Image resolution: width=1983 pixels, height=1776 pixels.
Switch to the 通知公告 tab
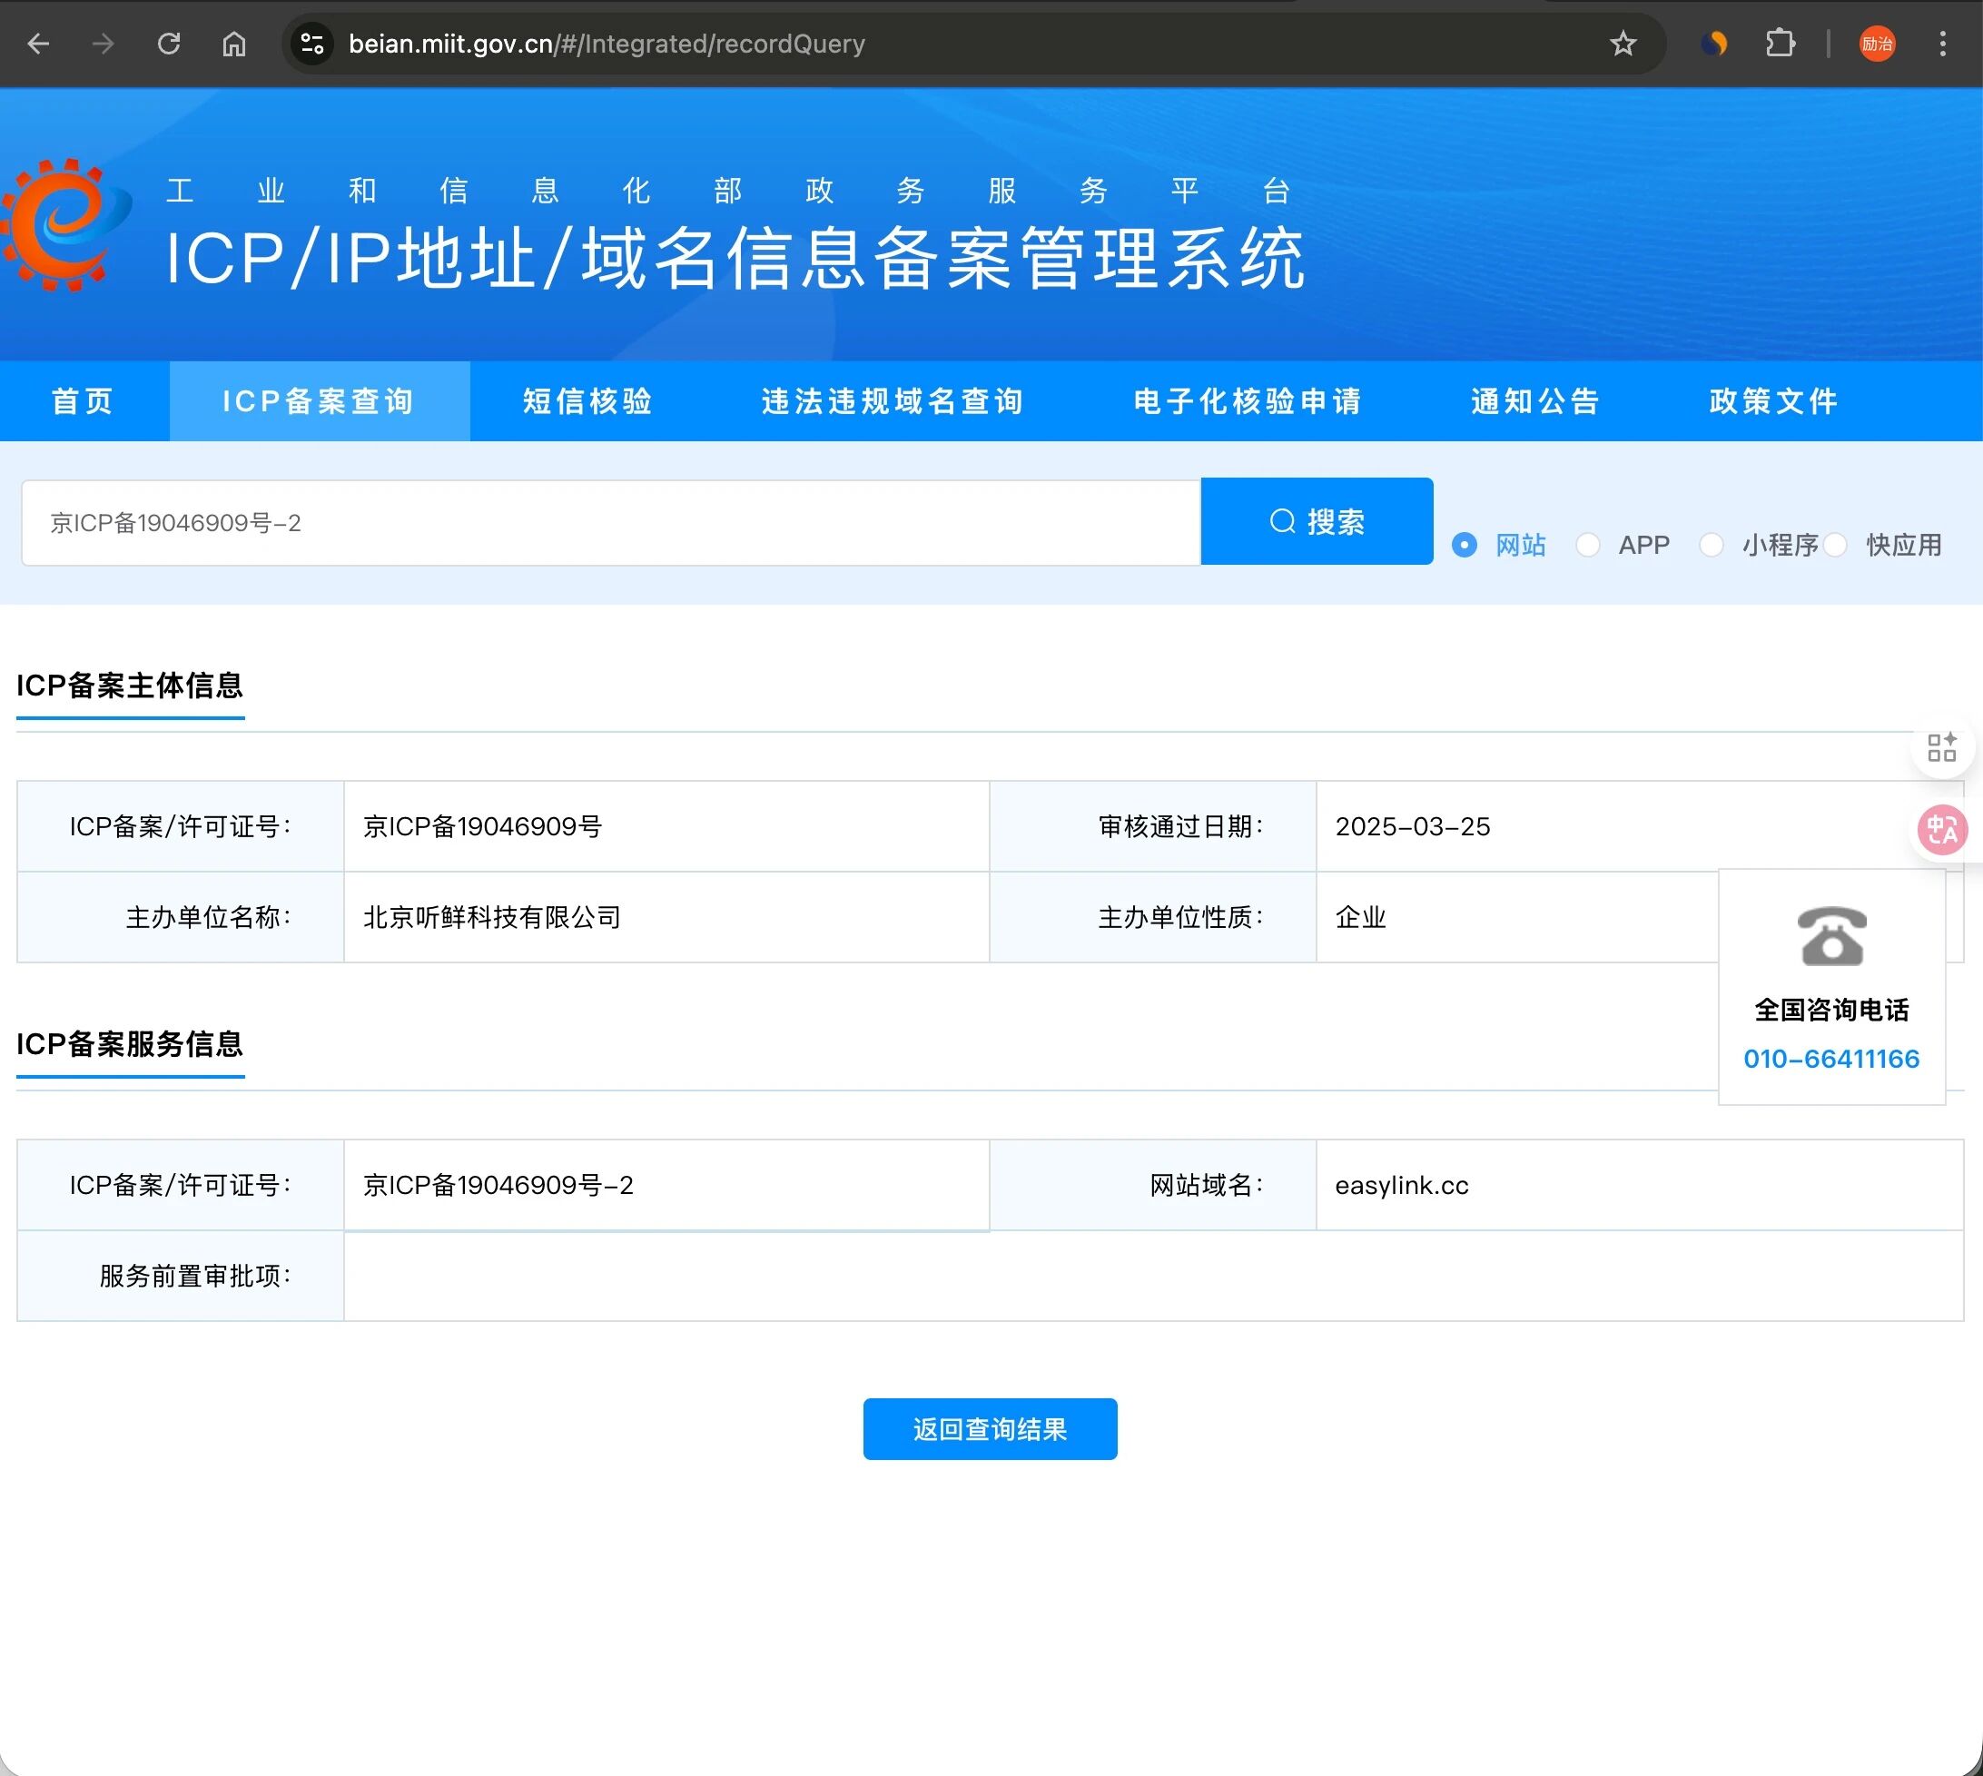click(1535, 401)
